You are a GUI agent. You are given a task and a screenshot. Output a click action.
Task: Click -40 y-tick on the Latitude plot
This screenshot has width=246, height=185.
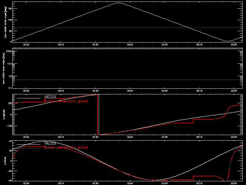pos(10,181)
